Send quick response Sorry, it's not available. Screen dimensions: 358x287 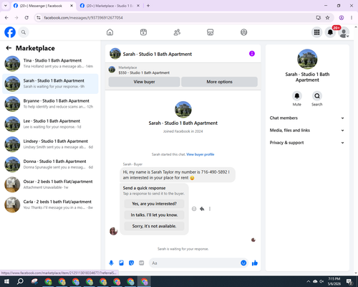[154, 226]
